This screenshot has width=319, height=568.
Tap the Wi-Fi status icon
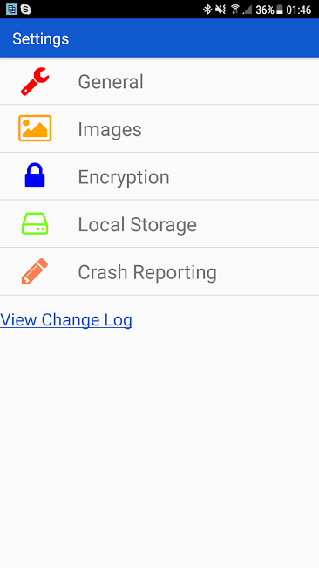tap(235, 10)
